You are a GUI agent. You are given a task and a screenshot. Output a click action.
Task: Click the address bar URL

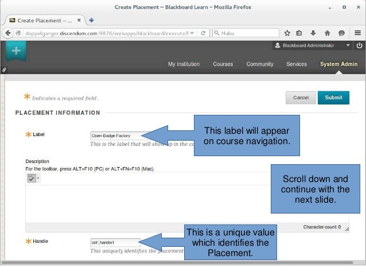coord(107,33)
